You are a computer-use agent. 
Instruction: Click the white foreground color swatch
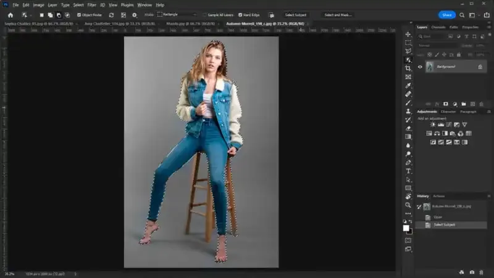click(406, 227)
